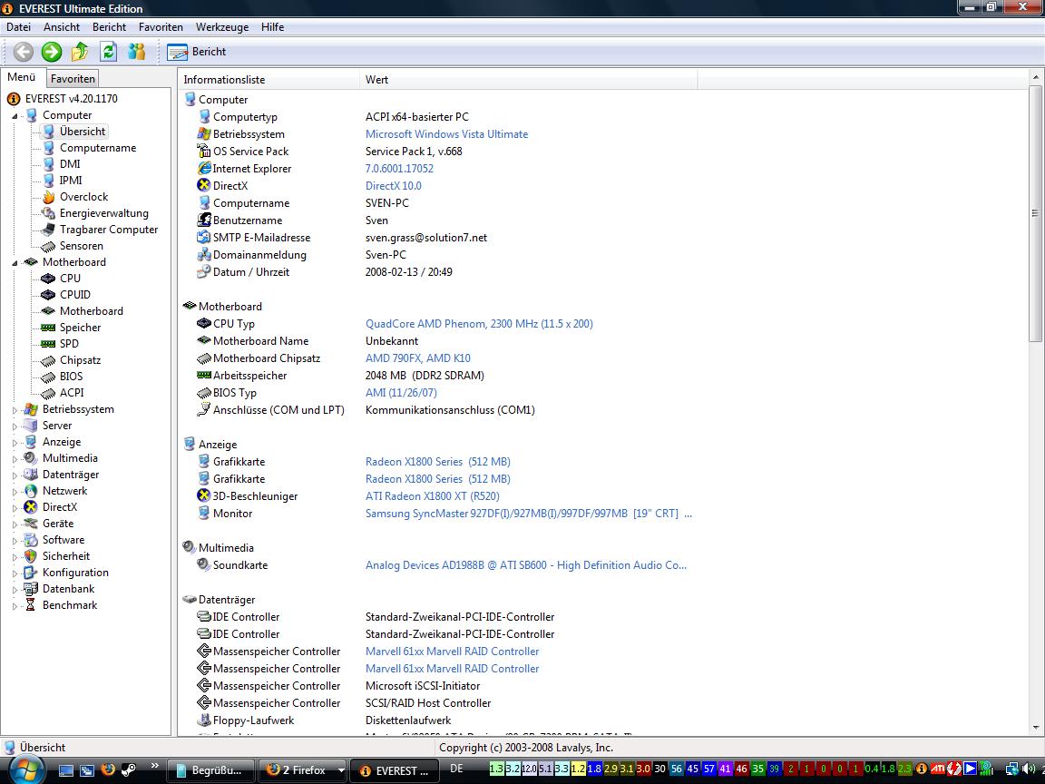Open the Werkzeuge menu
Viewport: 1045px width, 784px height.
click(x=222, y=26)
